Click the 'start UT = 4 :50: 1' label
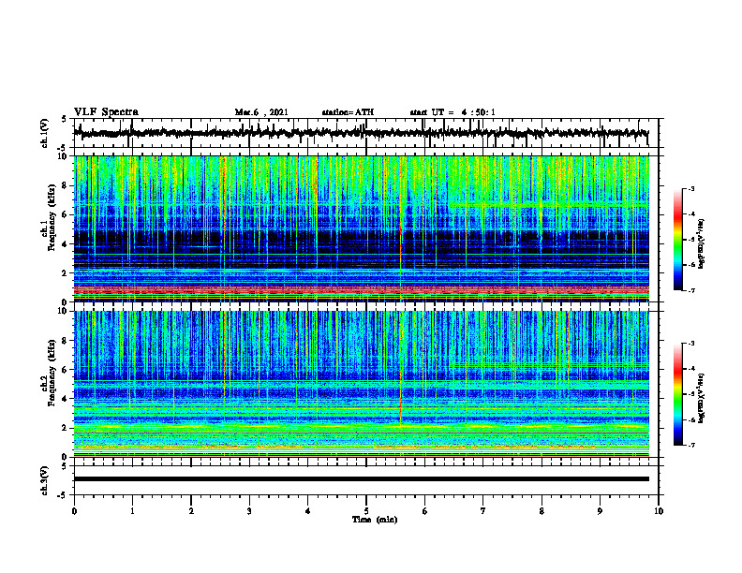This screenshot has height=573, width=742. point(453,112)
